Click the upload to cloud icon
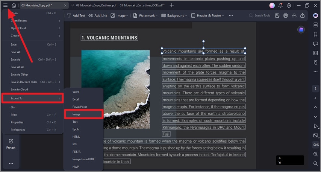Image resolution: width=321 pixels, height=172 pixels. (x=294, y=15)
